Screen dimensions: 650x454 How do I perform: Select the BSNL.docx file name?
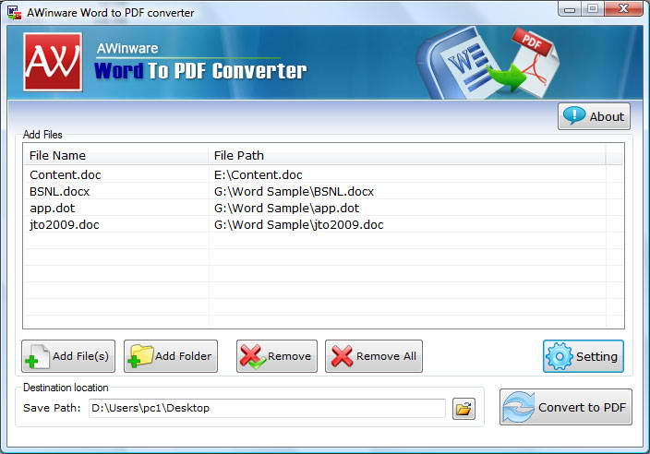click(x=60, y=191)
